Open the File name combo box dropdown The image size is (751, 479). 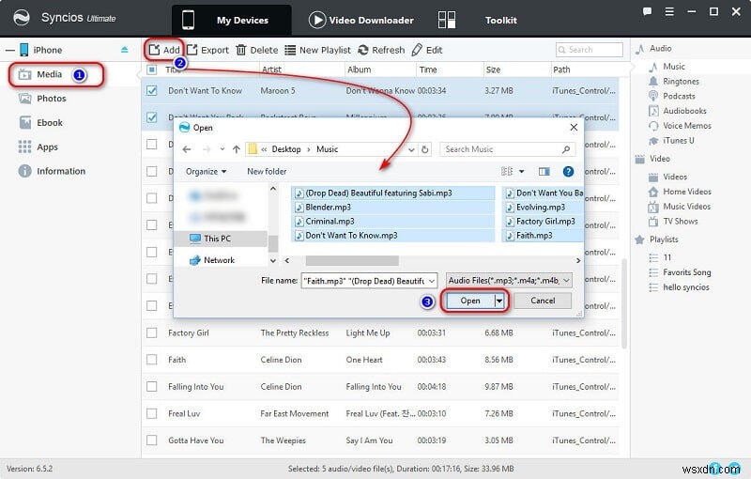point(432,281)
